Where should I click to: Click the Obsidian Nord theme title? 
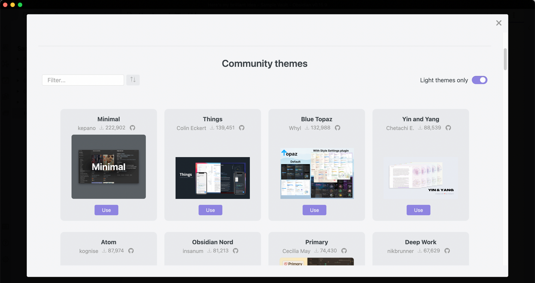click(213, 242)
